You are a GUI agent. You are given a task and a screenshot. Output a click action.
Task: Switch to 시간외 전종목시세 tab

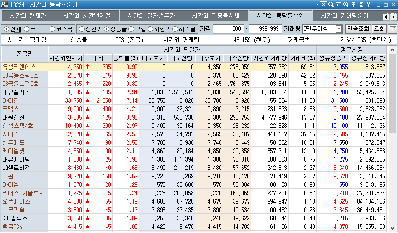pos(216,16)
